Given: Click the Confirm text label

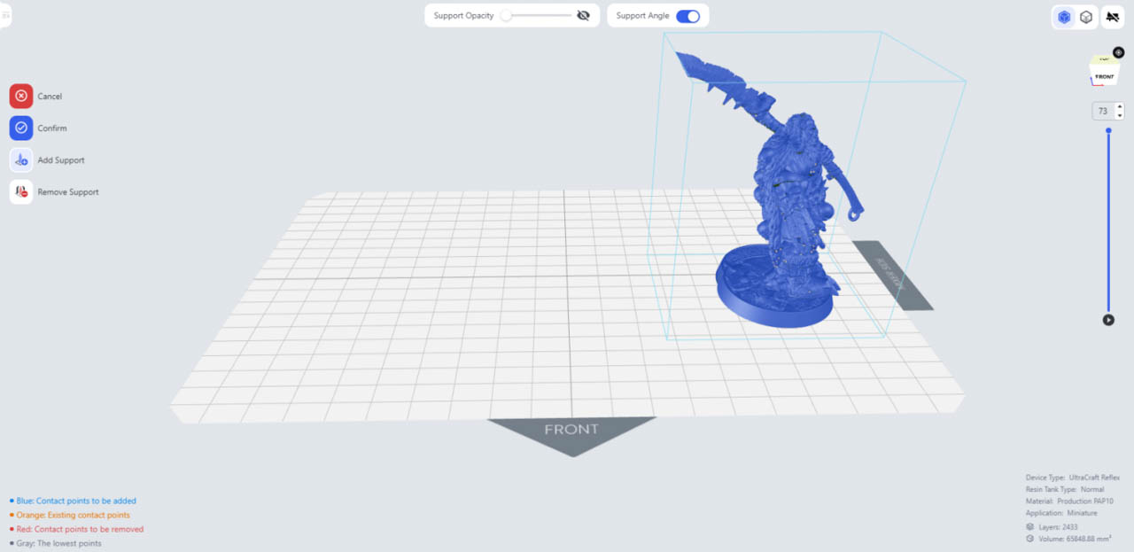Looking at the screenshot, I should pos(52,128).
